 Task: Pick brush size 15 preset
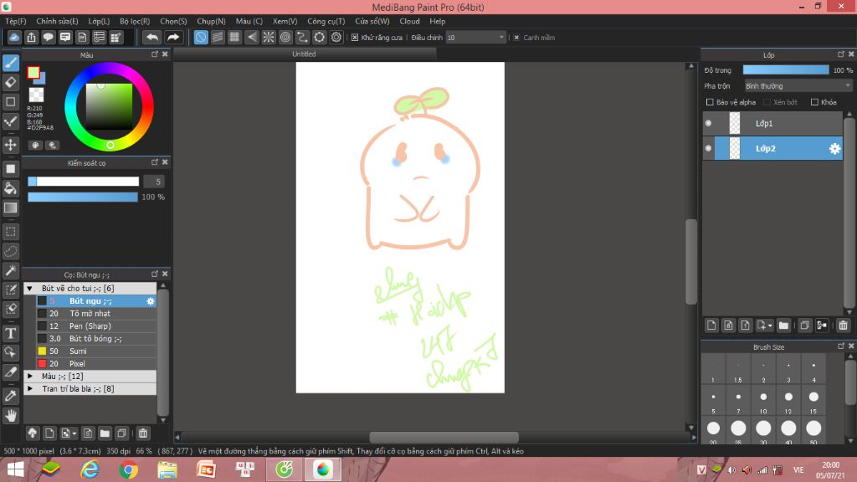pyautogui.click(x=813, y=401)
